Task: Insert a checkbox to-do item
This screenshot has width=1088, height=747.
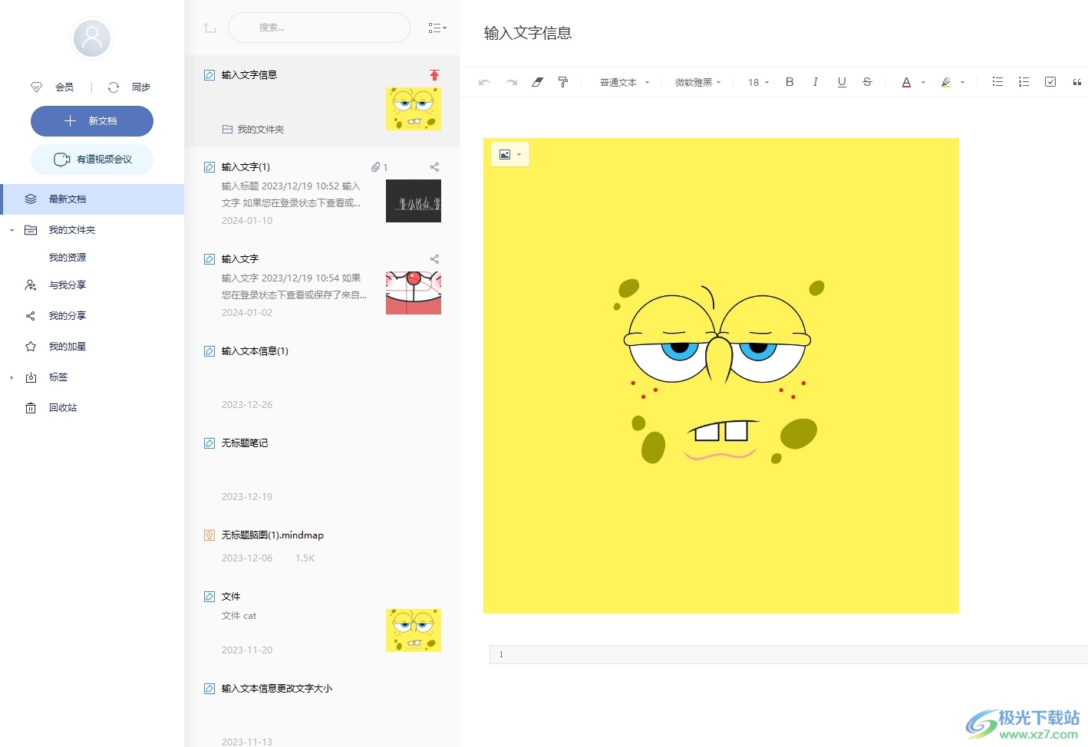Action: pos(1050,82)
